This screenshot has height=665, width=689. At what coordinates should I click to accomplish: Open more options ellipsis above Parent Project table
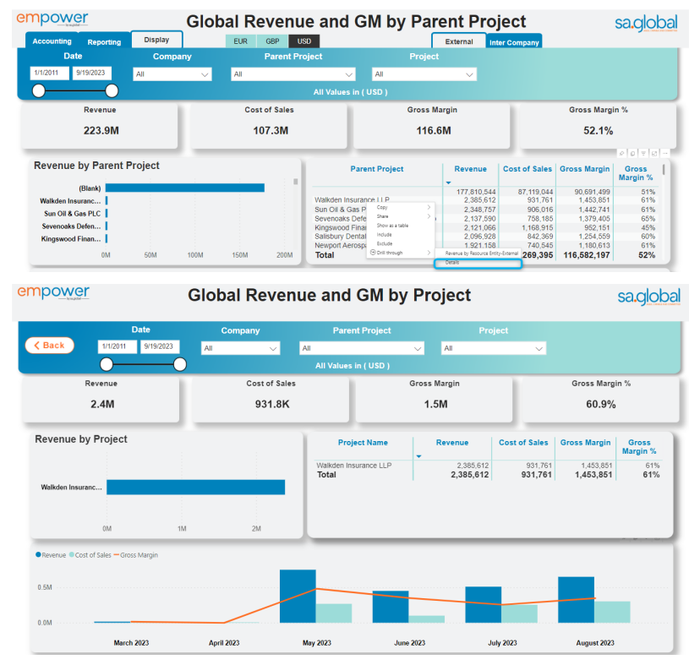click(x=665, y=153)
